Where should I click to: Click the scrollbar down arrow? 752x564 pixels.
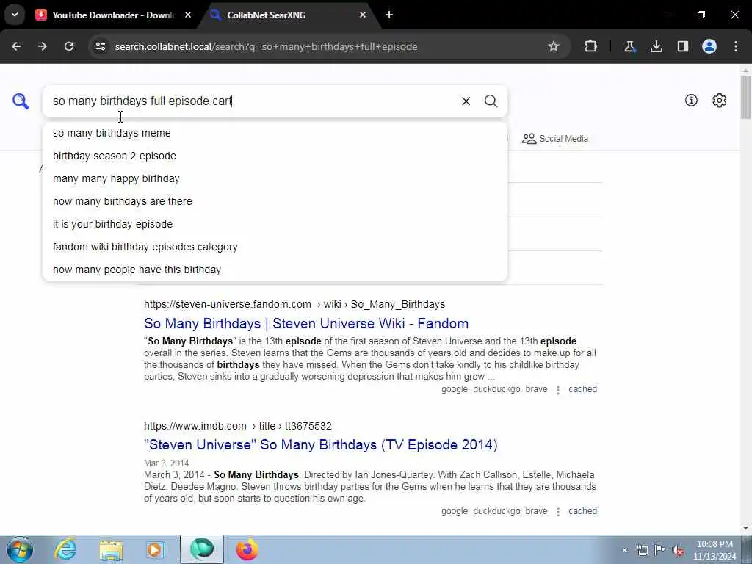pyautogui.click(x=746, y=528)
